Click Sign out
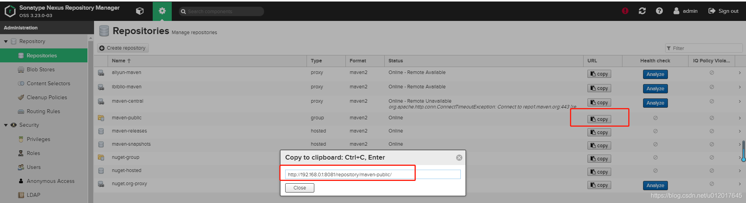This screenshot has height=203, width=746. 723,11
